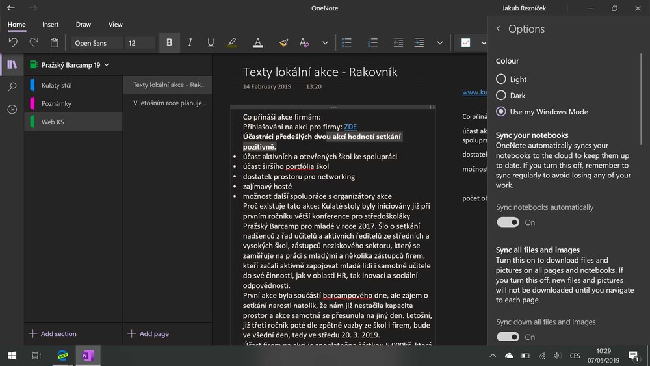Select the Dark colour option
The height and width of the screenshot is (366, 650).
point(501,96)
